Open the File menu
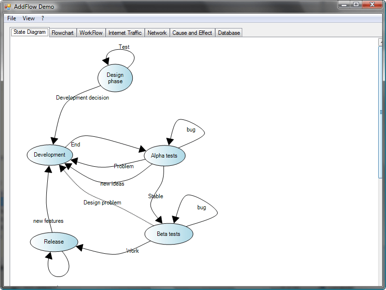Image resolution: width=386 pixels, height=290 pixels. [x=11, y=18]
